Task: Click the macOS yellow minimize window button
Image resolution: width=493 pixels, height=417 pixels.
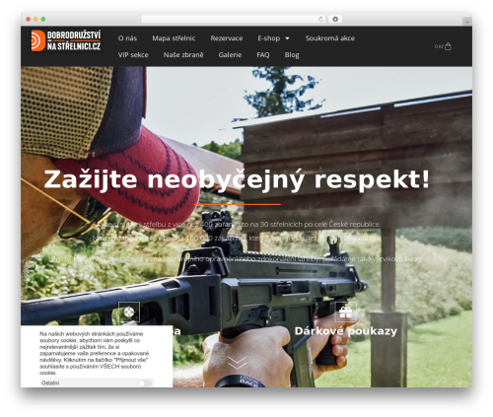Action: (x=35, y=20)
